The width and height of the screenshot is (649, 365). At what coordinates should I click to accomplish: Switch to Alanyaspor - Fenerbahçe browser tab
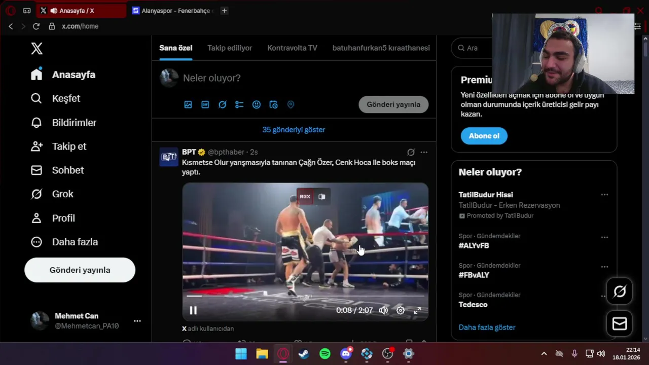point(173,11)
